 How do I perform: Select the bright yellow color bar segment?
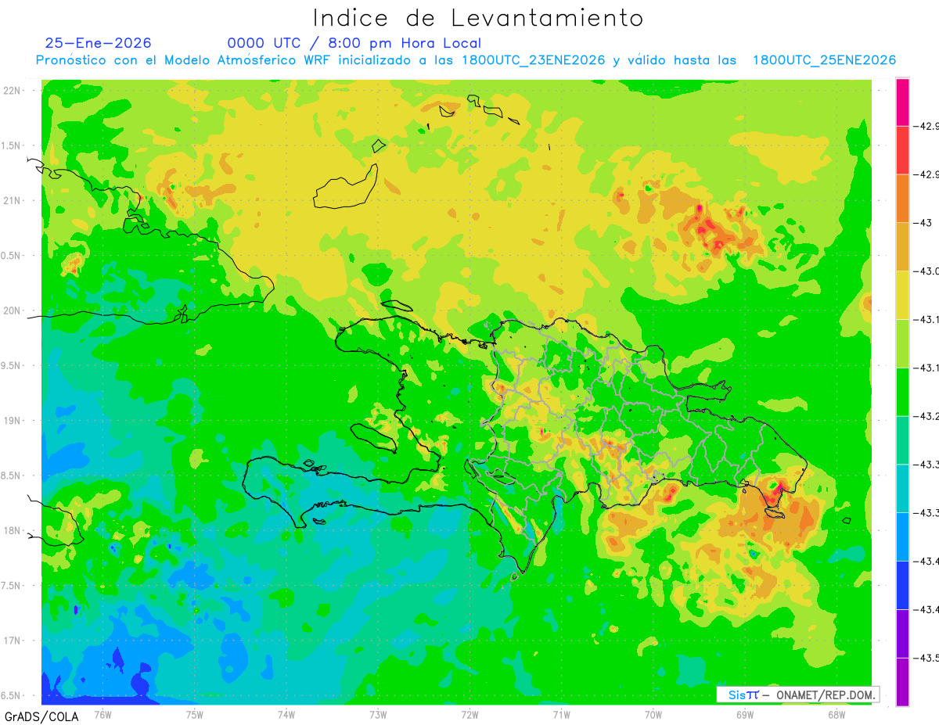(902, 295)
